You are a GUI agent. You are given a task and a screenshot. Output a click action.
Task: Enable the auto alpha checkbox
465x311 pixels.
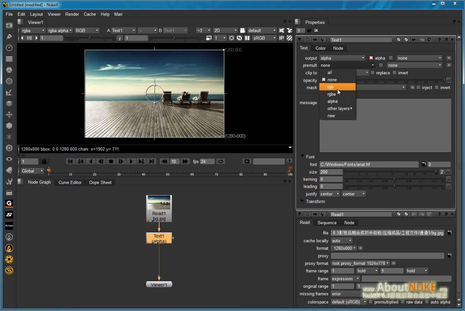click(x=427, y=302)
